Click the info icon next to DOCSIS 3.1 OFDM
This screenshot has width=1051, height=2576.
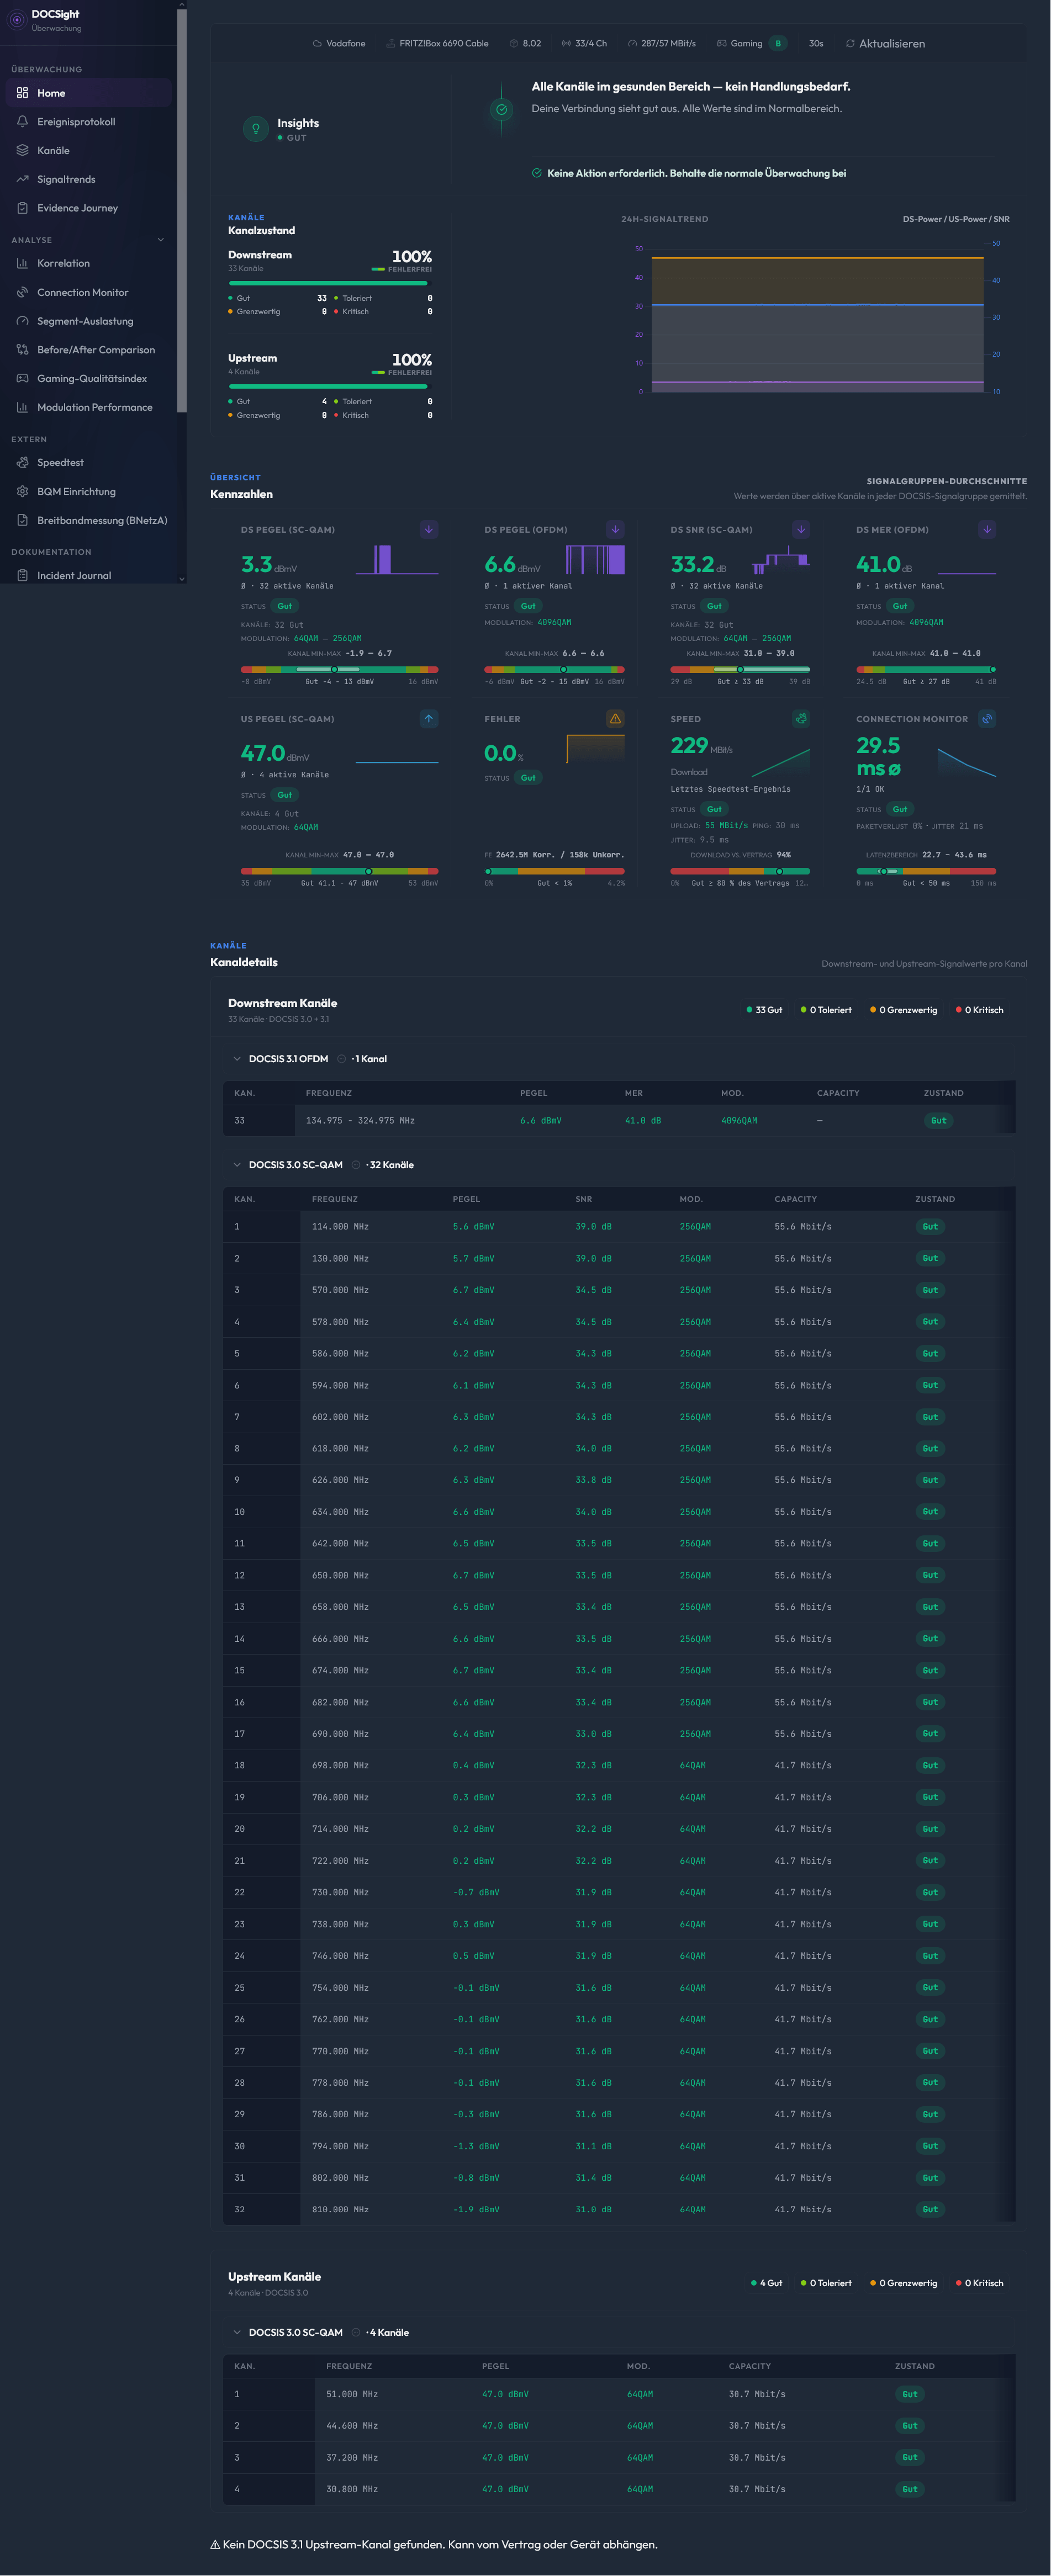342,1059
